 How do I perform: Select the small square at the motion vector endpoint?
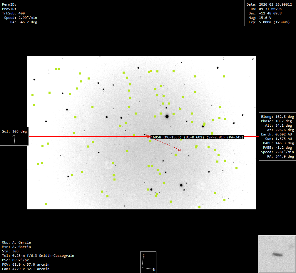point(179,150)
